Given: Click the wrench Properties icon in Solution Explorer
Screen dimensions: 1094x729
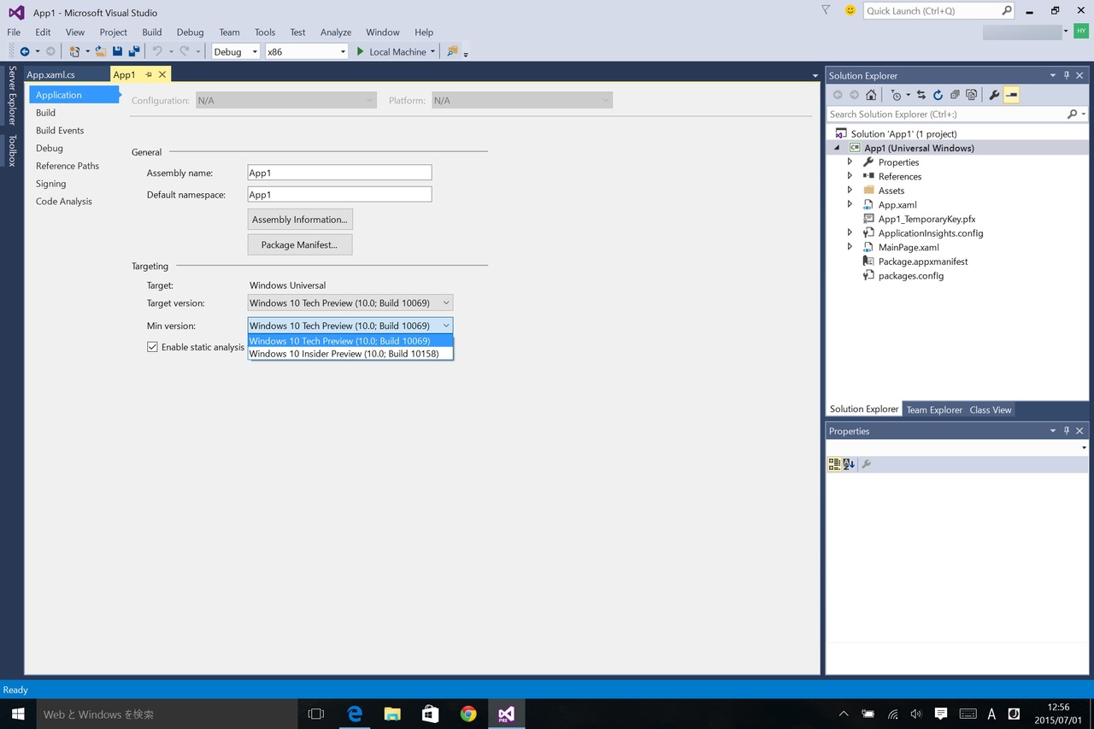Looking at the screenshot, I should click(x=994, y=95).
